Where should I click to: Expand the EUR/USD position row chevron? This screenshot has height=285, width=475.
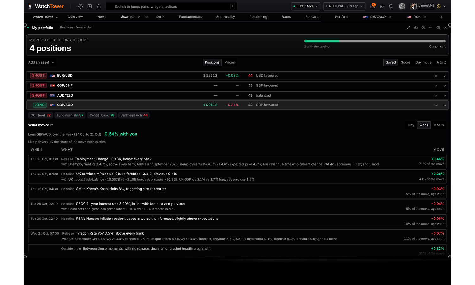point(445,76)
